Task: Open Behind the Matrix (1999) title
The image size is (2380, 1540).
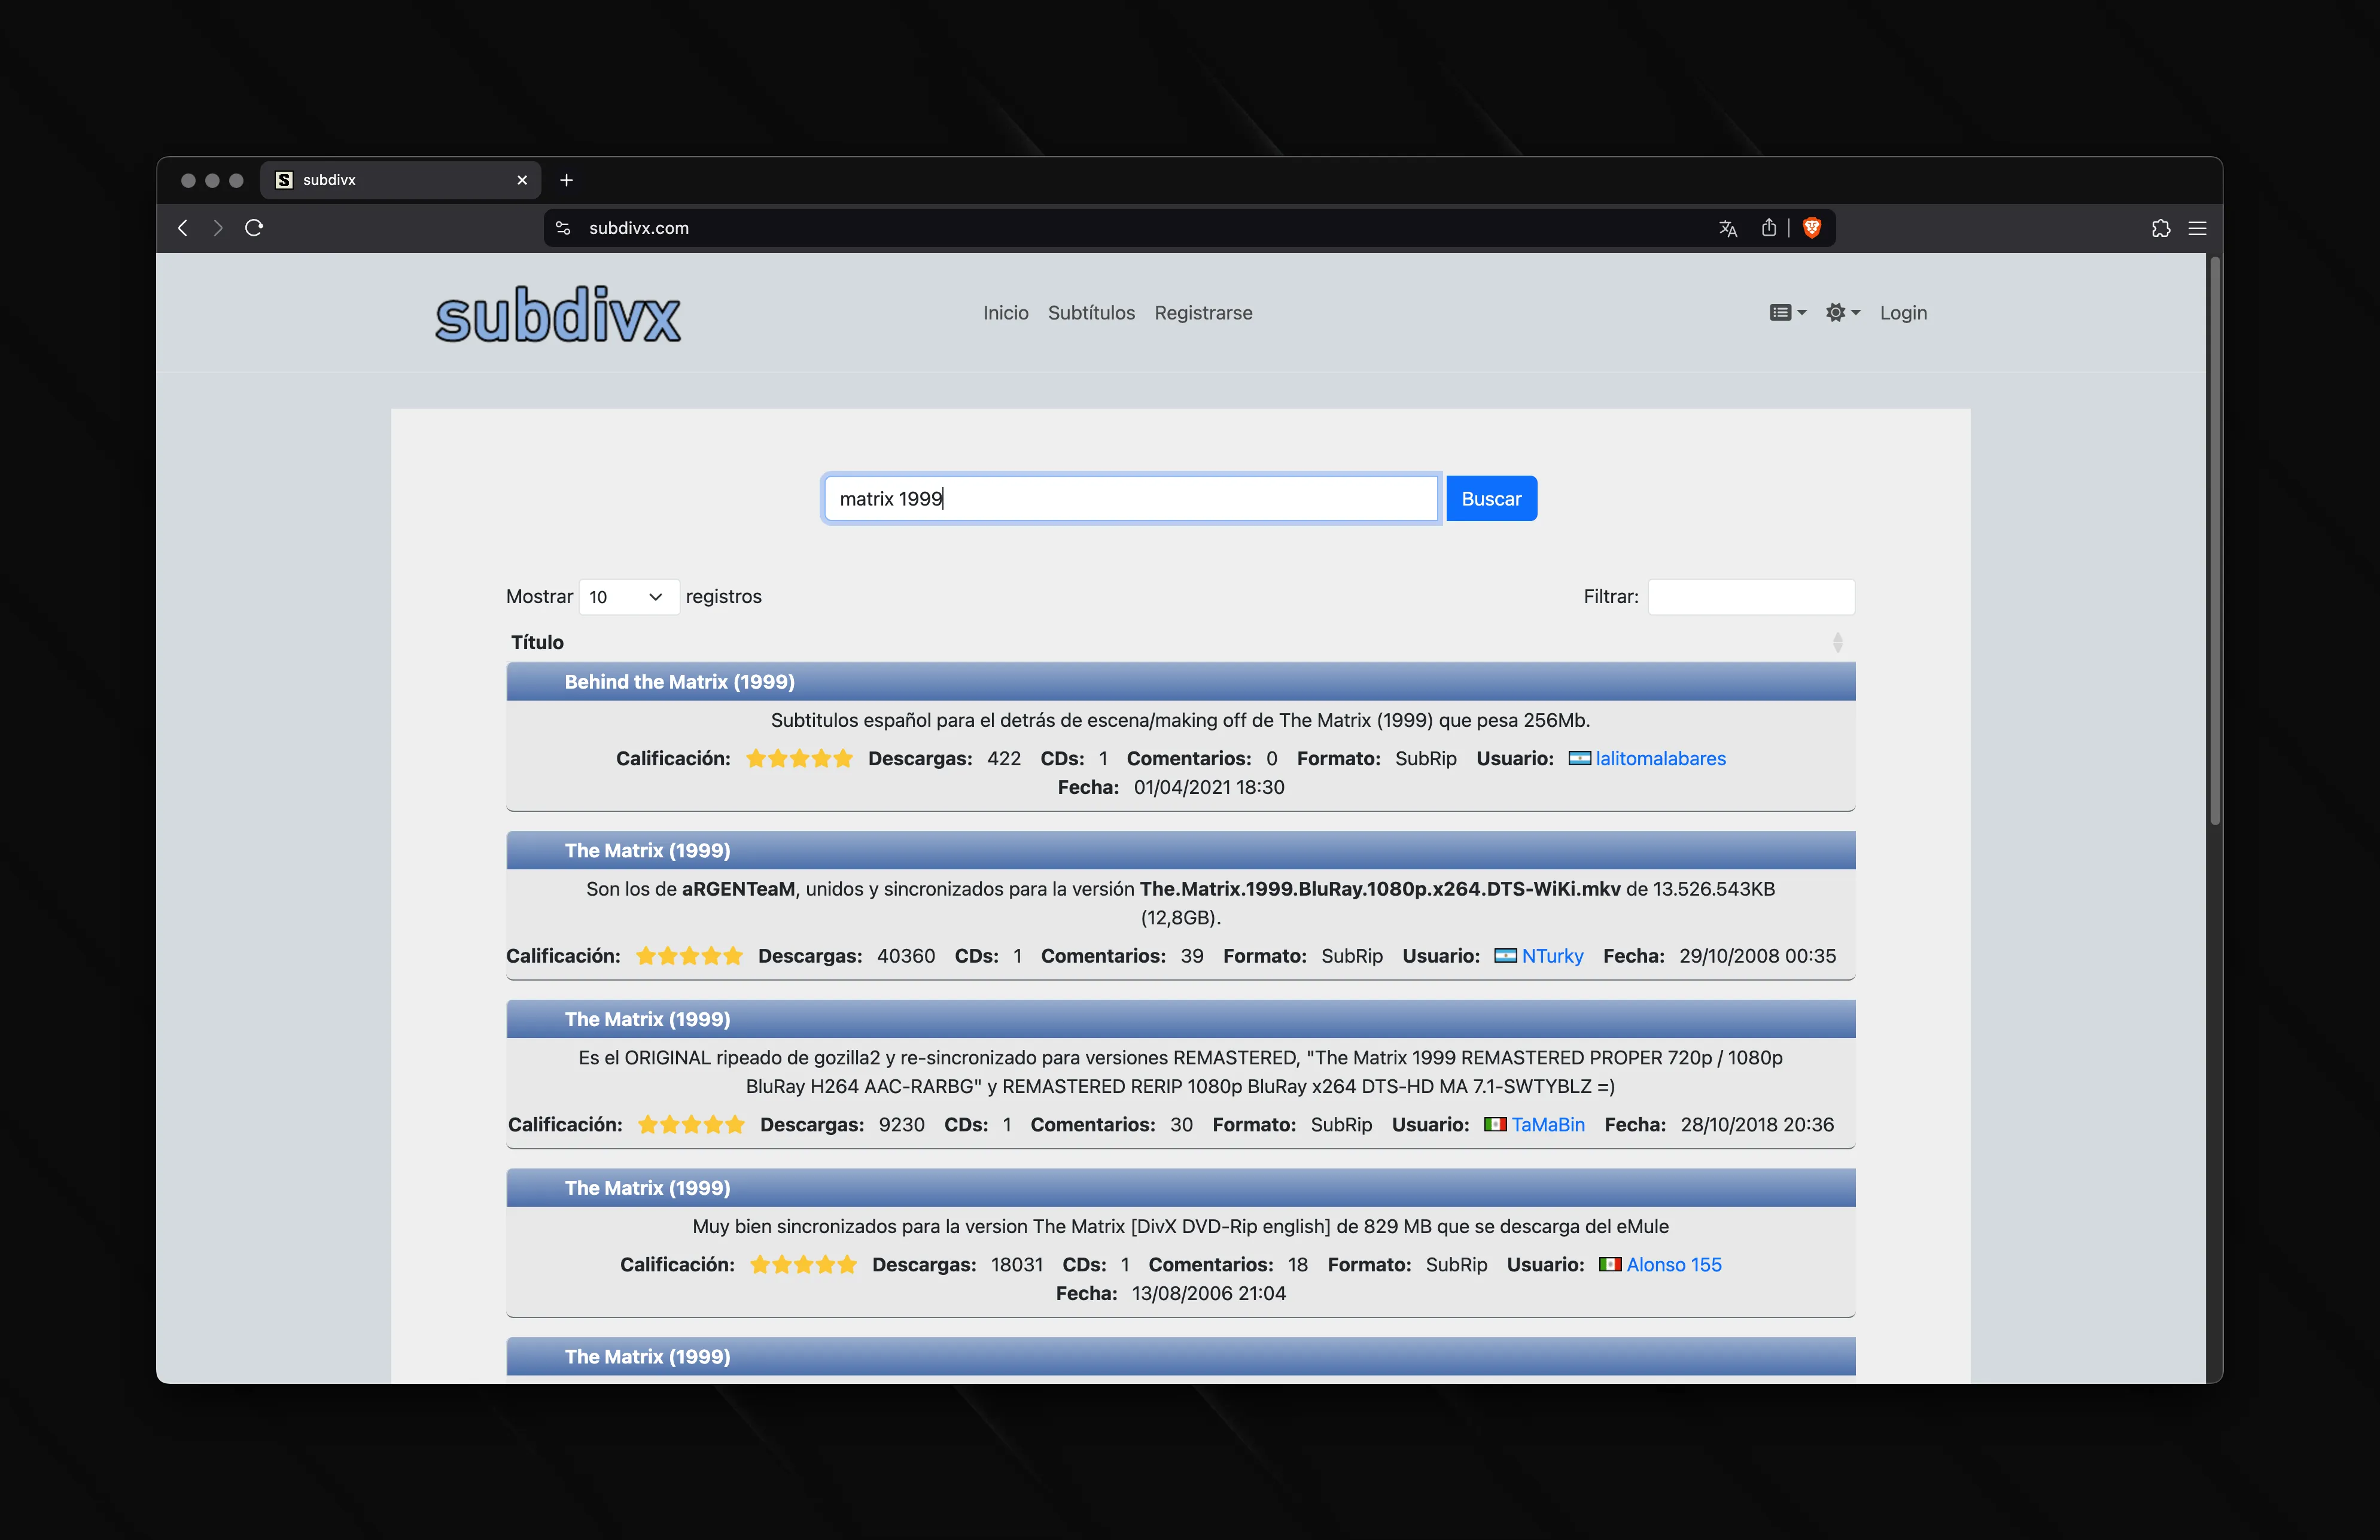Action: (x=679, y=682)
